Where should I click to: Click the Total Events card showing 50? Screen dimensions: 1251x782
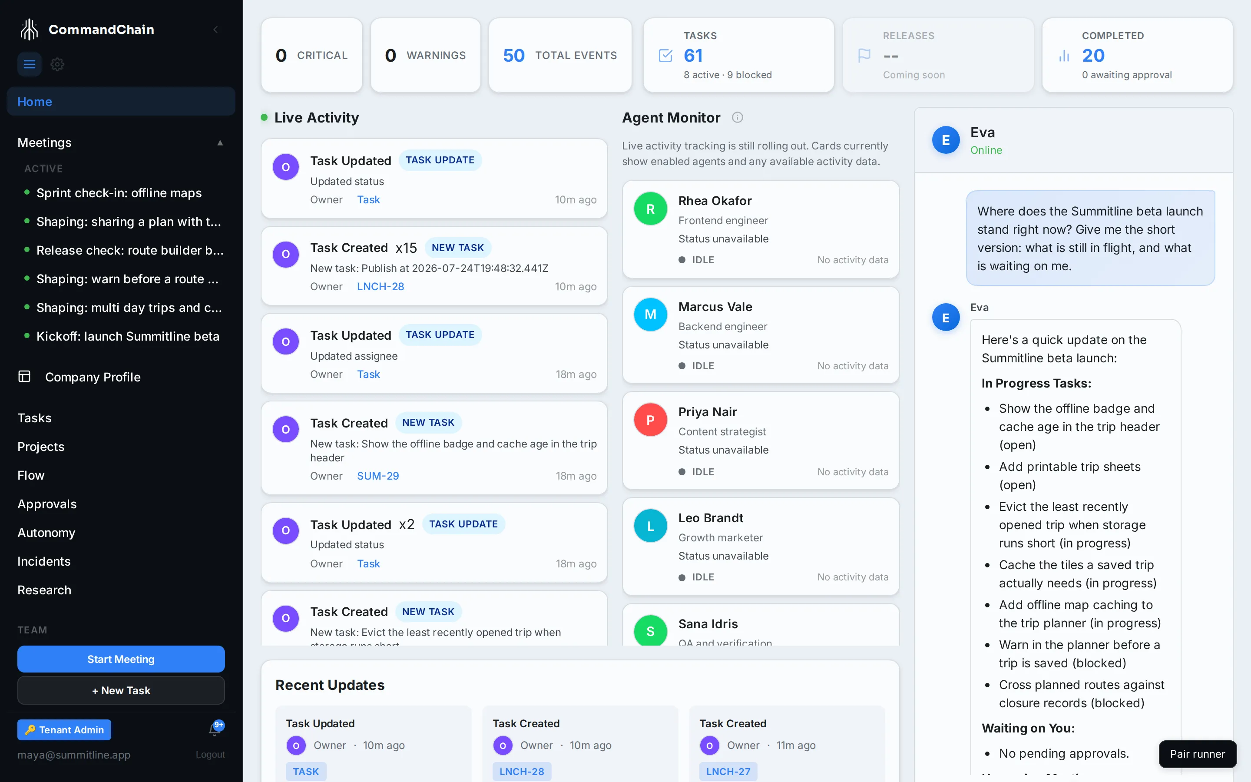[x=560, y=55]
